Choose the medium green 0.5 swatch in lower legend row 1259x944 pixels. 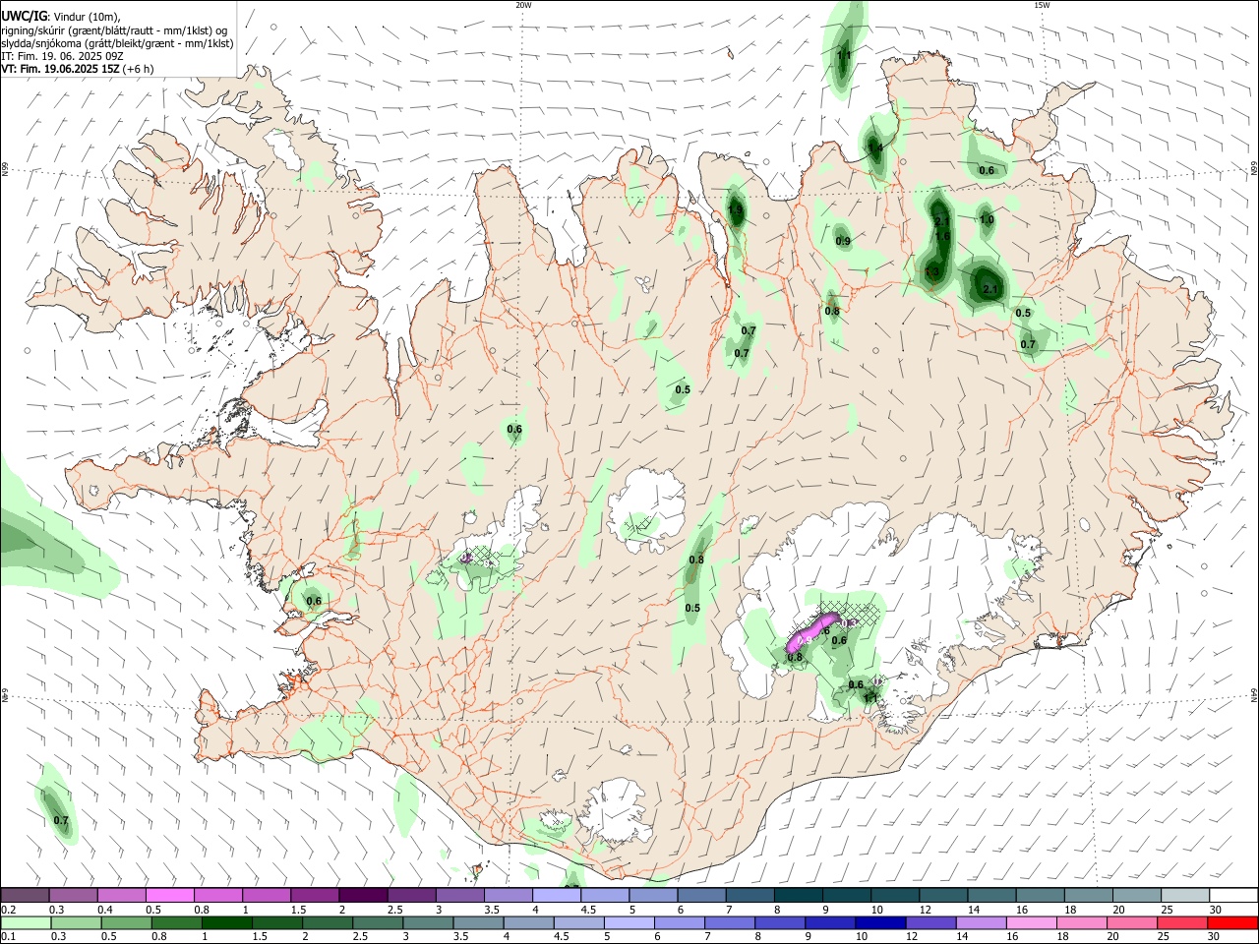coord(126,922)
